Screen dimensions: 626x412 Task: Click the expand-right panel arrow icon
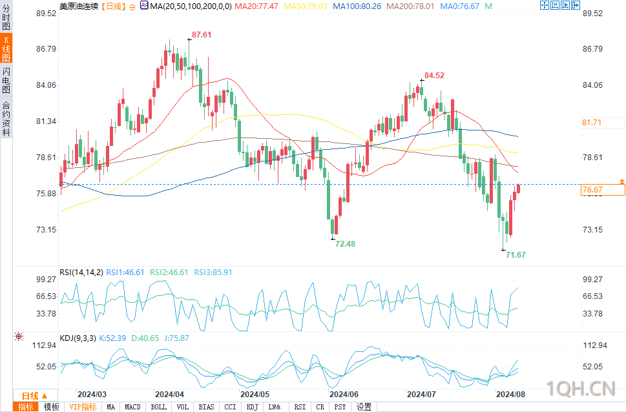coord(576,5)
